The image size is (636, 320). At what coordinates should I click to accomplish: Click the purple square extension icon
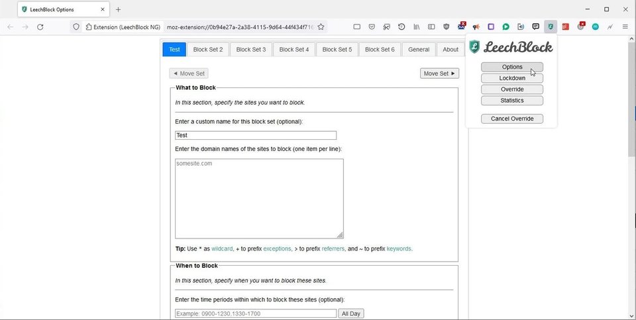coord(491,27)
